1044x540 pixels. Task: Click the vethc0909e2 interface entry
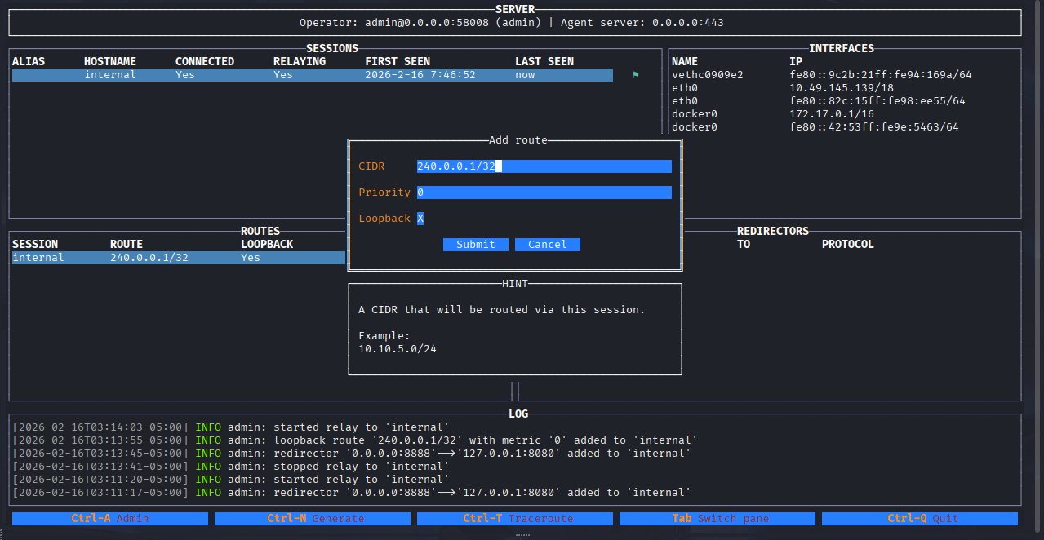[707, 75]
